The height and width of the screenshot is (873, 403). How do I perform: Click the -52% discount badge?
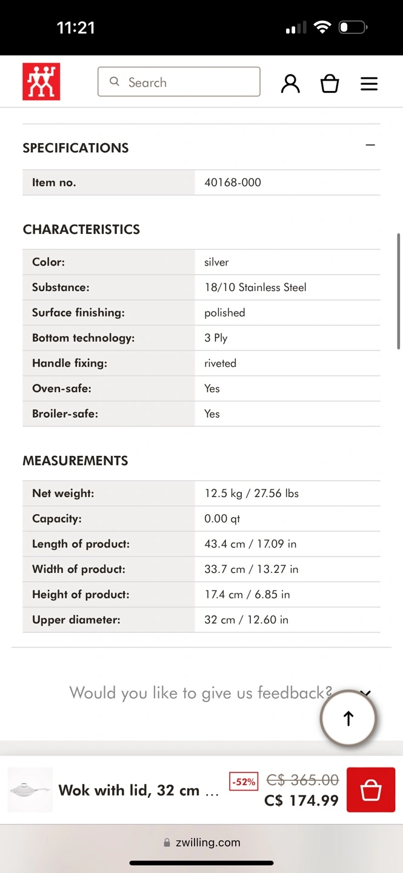(244, 781)
